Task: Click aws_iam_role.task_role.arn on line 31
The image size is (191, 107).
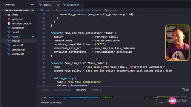Action: coord(115,48)
